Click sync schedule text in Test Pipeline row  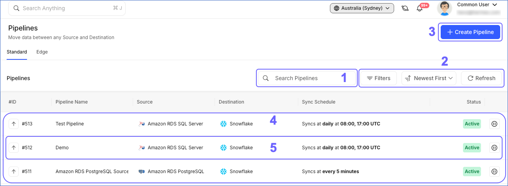click(341, 124)
